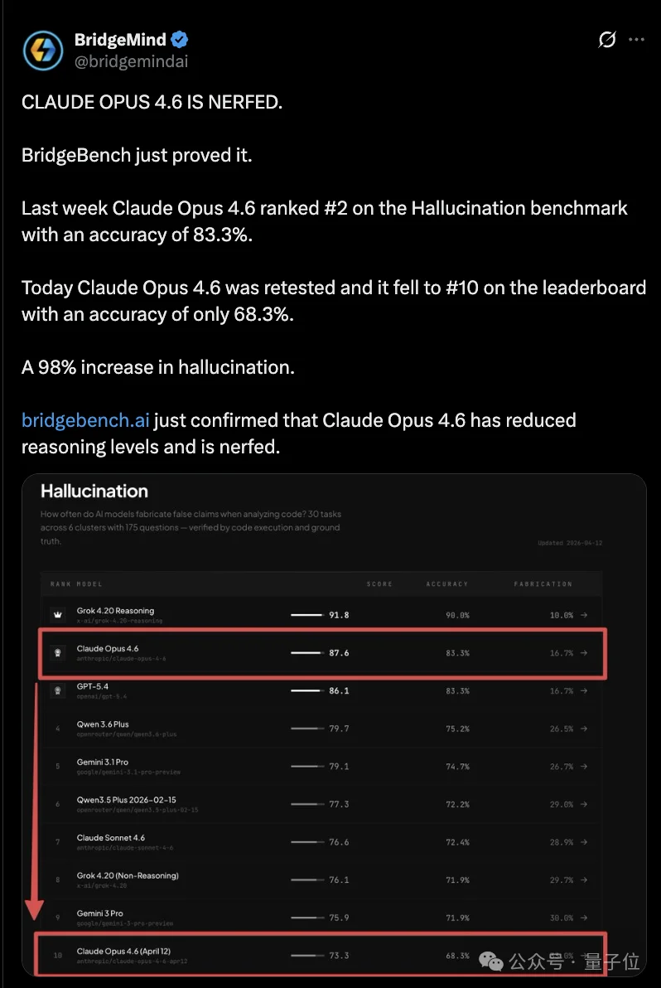Sort by the FABRICATION column header
The width and height of the screenshot is (661, 988).
(x=543, y=584)
